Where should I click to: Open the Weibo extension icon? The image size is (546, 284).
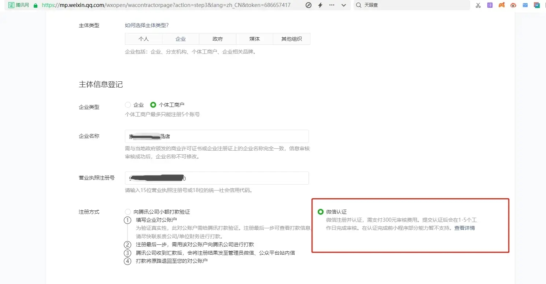pyautogui.click(x=513, y=5)
